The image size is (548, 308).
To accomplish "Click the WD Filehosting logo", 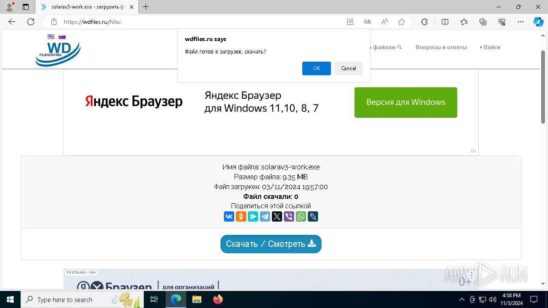I will [58, 54].
